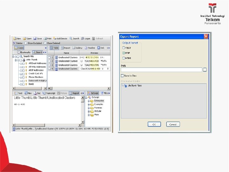Switch to the Report view tab in table pane

tap(66, 48)
